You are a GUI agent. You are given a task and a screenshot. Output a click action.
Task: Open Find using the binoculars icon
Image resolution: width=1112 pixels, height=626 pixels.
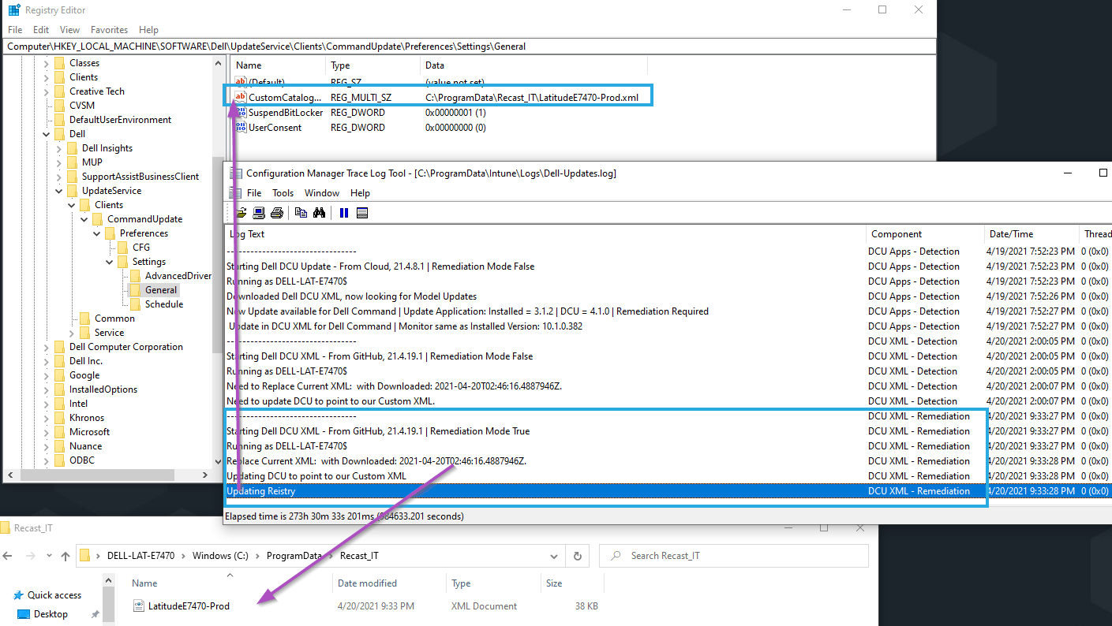click(320, 213)
